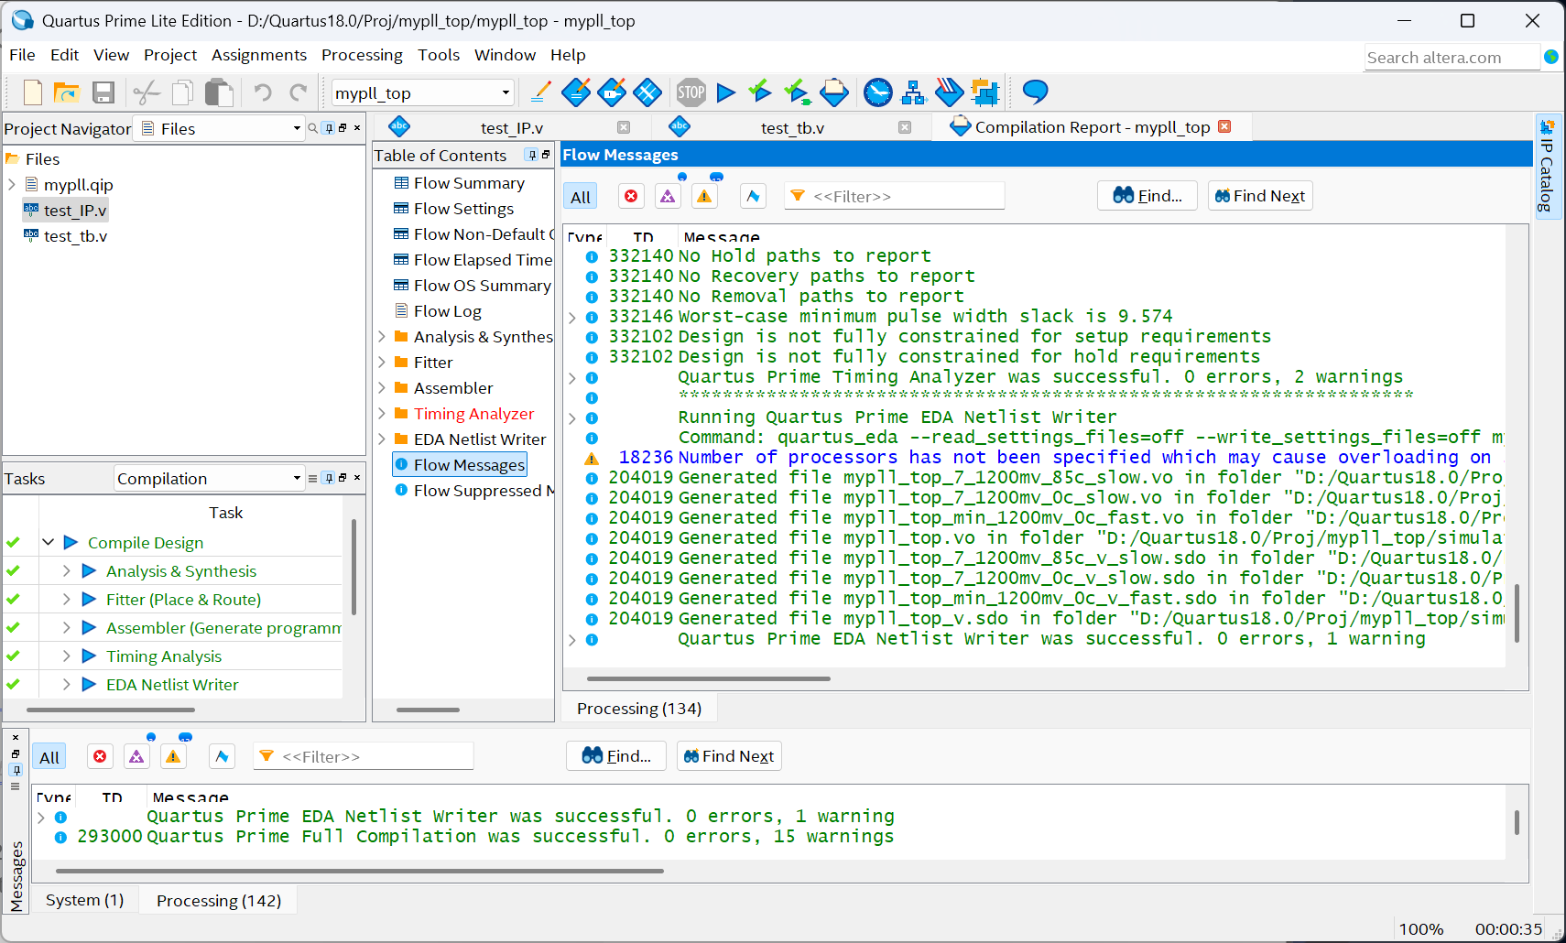Click the Open file folder icon
Viewport: 1566px width, 943px height.
pyautogui.click(x=67, y=92)
